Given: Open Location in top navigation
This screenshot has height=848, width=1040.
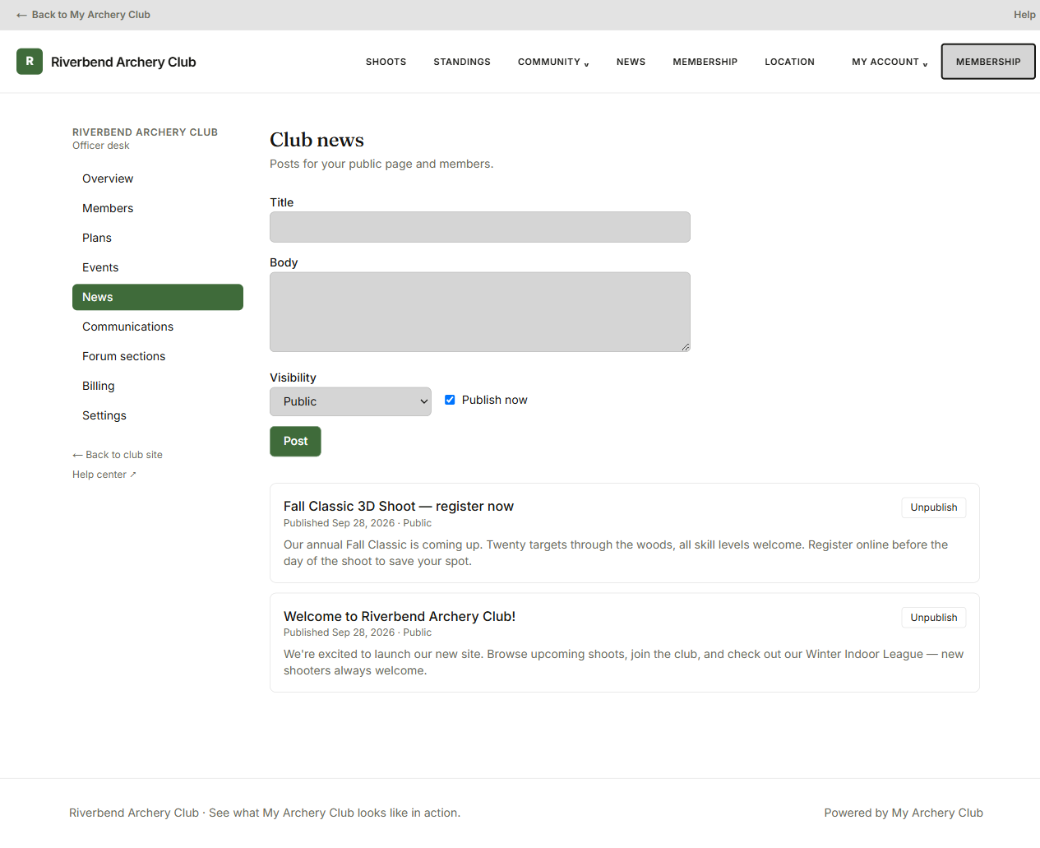Looking at the screenshot, I should [789, 62].
